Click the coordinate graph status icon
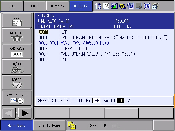The height and width of the screenshot is (131, 175). pos(106,6)
